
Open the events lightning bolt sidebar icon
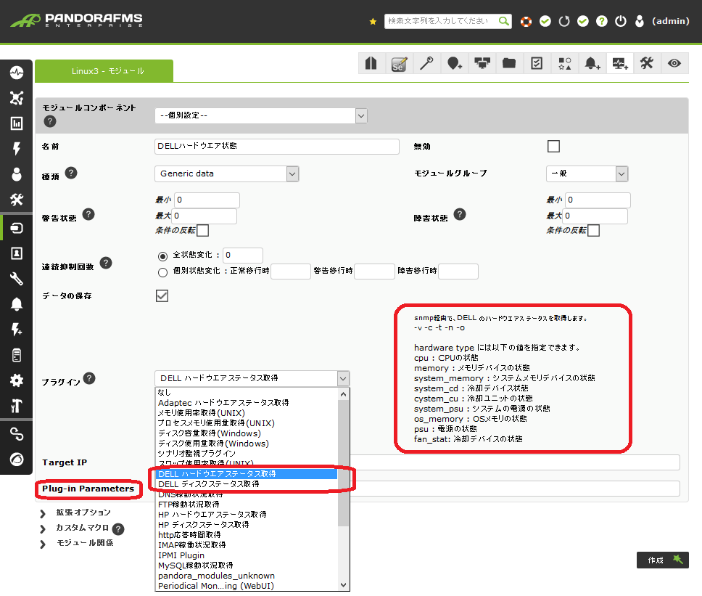point(17,148)
